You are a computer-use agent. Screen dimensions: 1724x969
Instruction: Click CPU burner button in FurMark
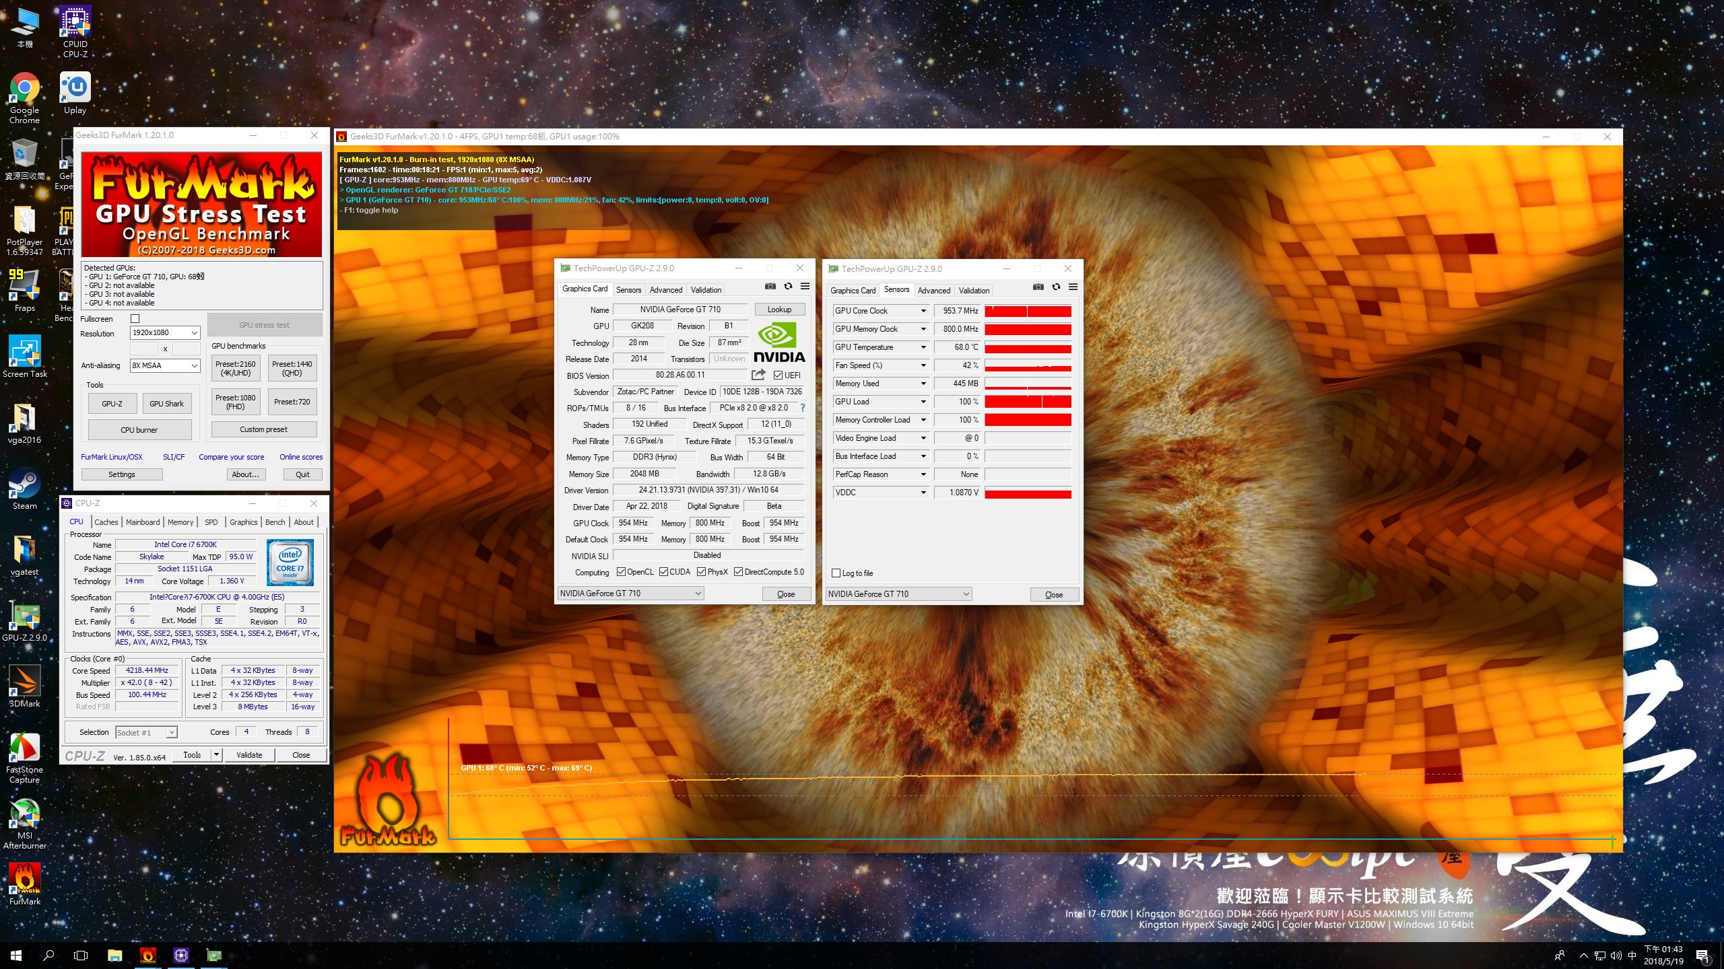point(139,430)
